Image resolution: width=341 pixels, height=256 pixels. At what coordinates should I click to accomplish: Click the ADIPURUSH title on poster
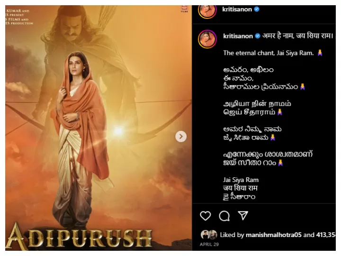click(x=79, y=237)
